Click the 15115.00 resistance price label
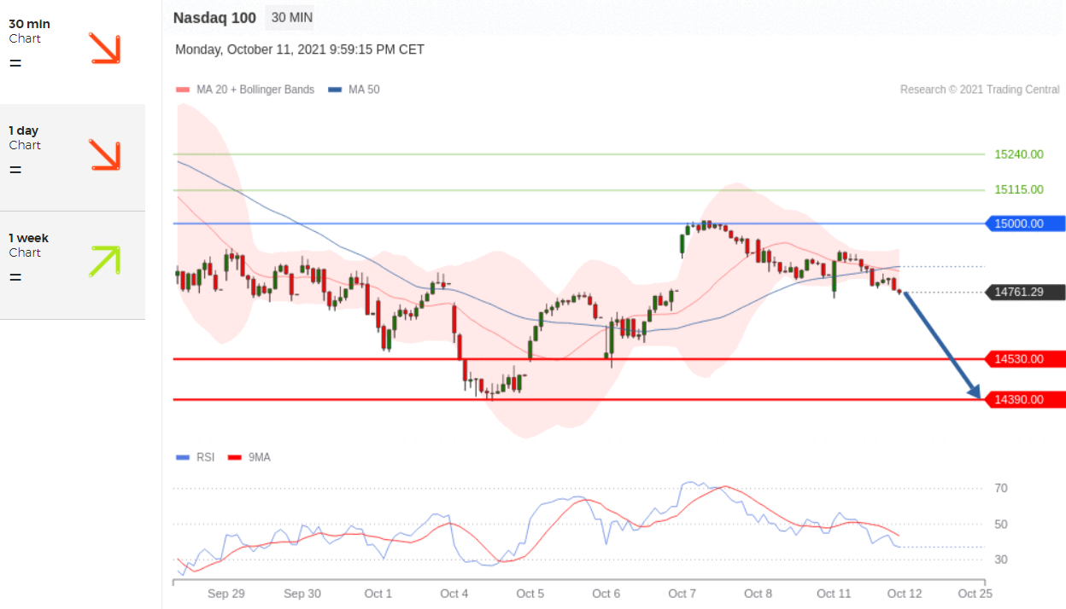Viewport: 1066px width, 609px height. [1019, 189]
